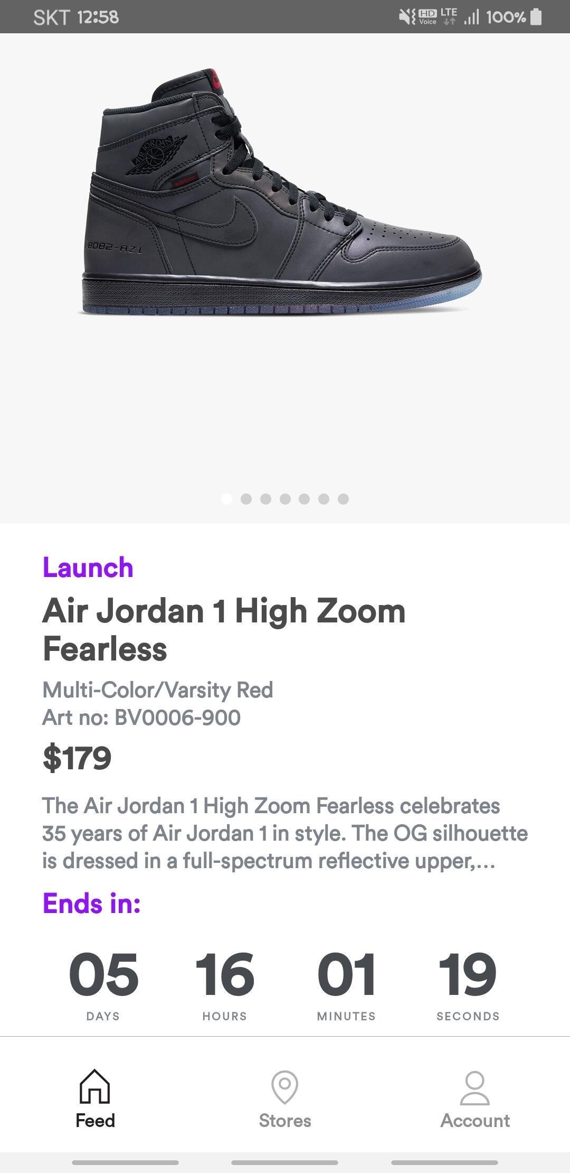Image resolution: width=570 pixels, height=1173 pixels.
Task: Expand the truncated product description text
Action: [285, 833]
